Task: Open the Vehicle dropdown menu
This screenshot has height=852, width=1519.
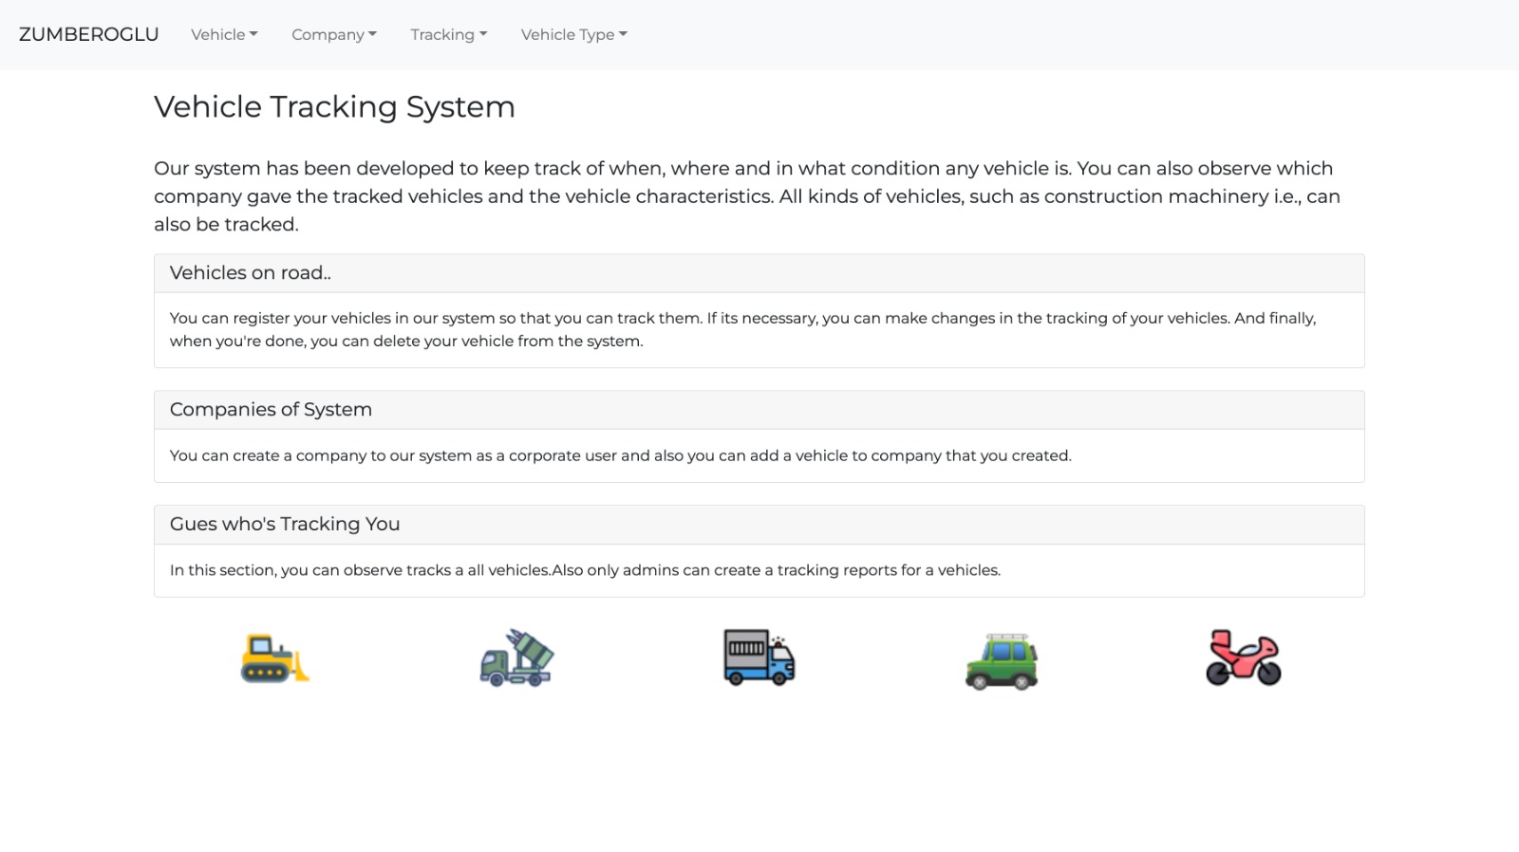Action: (x=224, y=34)
